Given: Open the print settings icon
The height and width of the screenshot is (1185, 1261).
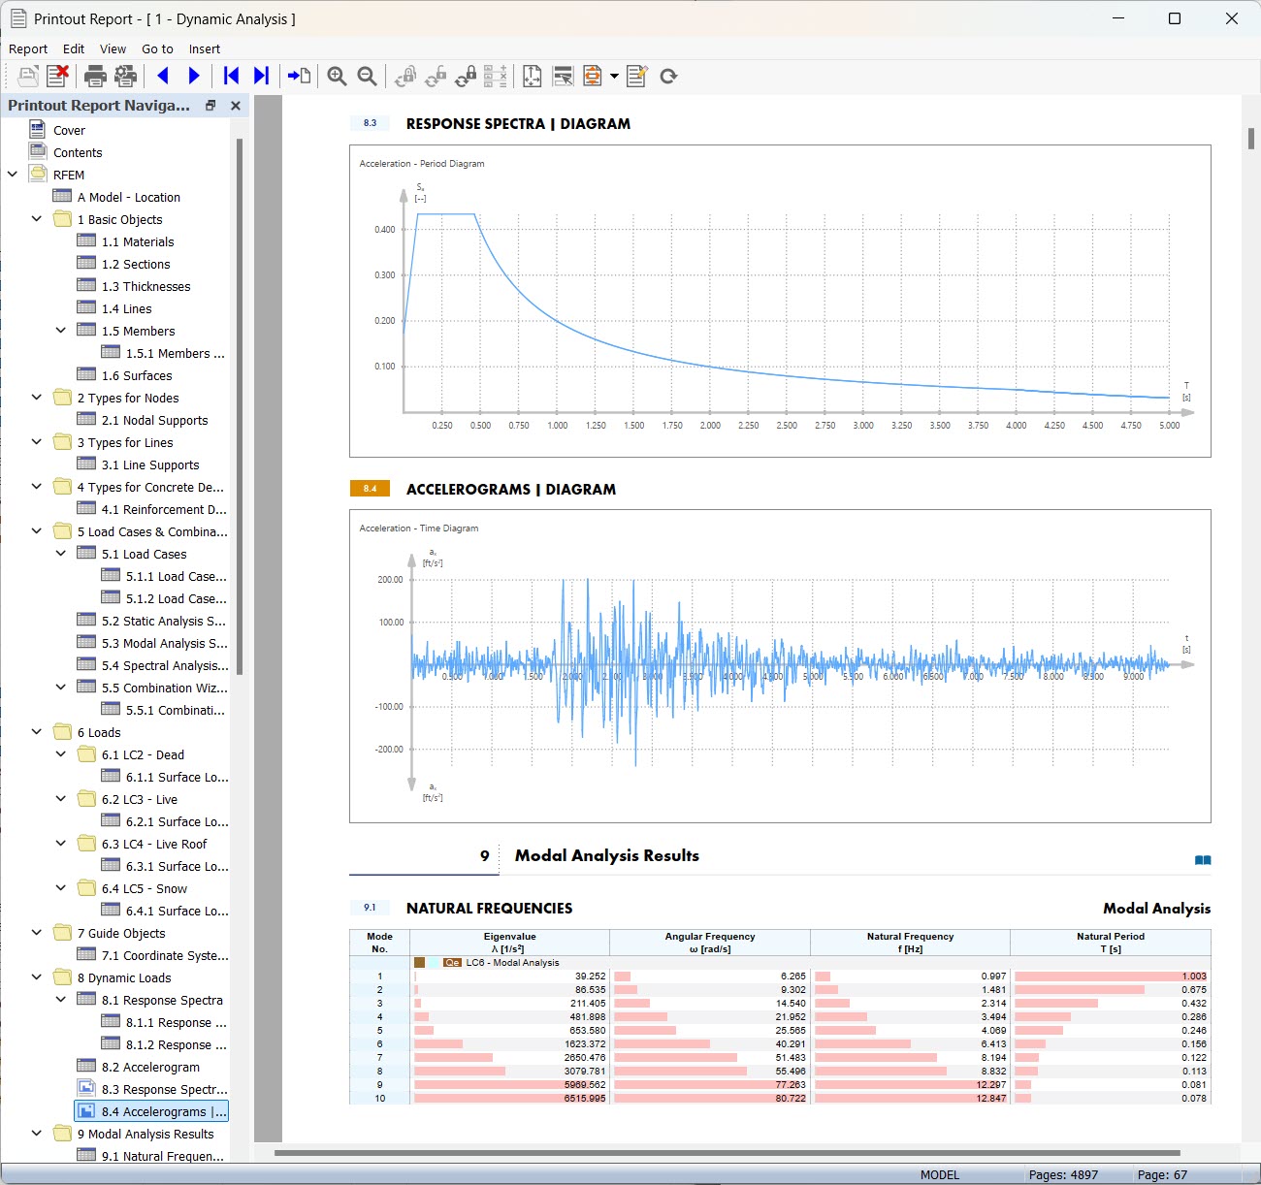Looking at the screenshot, I should pyautogui.click(x=125, y=76).
